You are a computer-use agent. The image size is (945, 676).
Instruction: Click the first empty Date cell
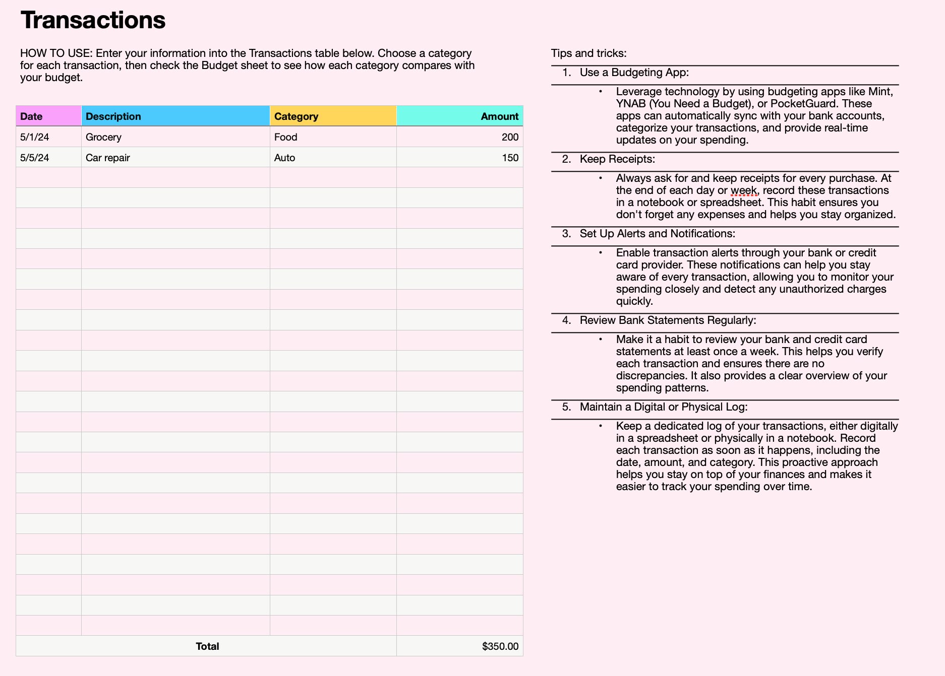(48, 177)
